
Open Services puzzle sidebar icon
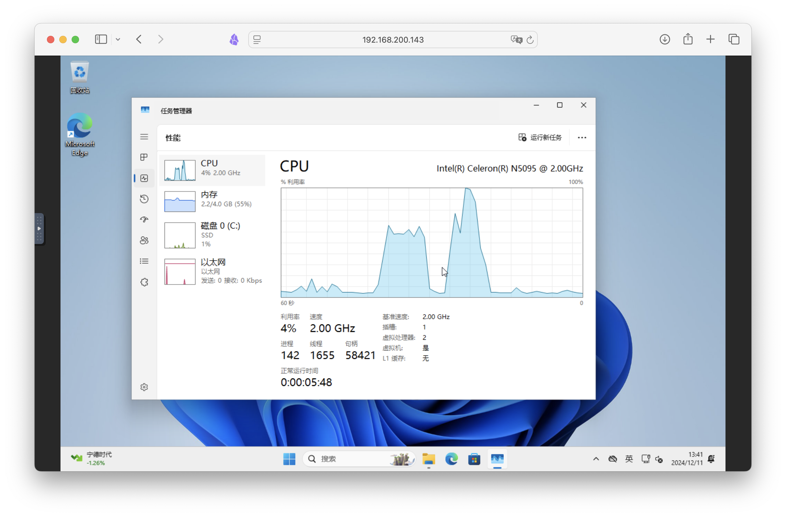(x=144, y=282)
